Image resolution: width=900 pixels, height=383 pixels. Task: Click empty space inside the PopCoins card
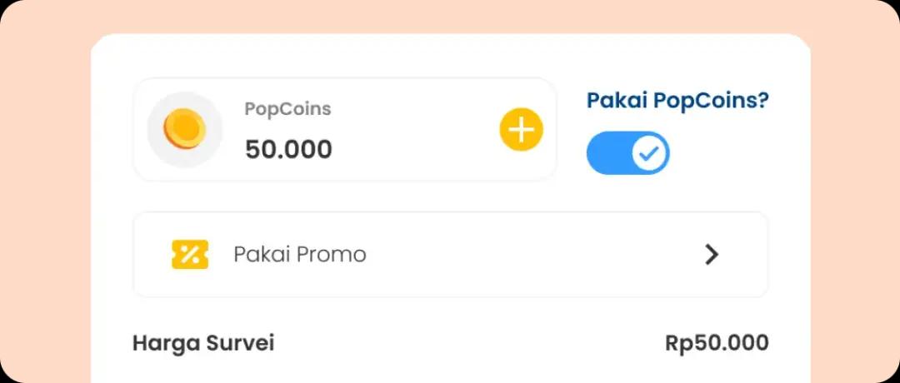(417, 130)
